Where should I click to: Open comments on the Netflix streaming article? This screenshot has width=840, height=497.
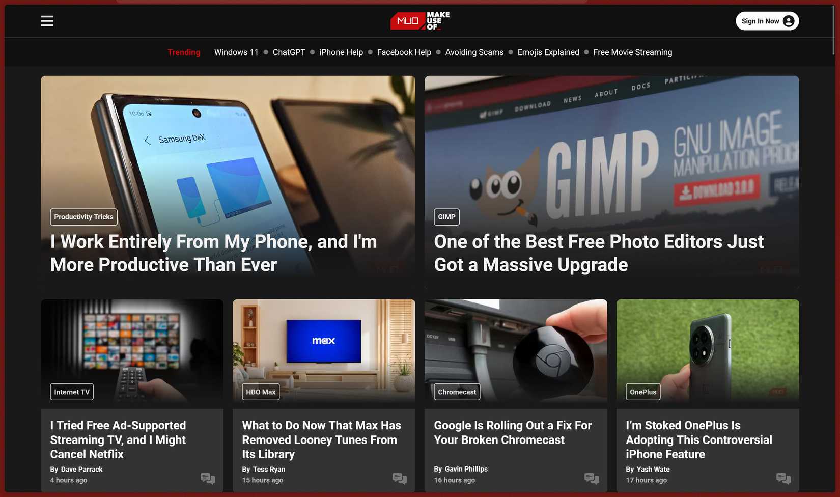point(207,479)
